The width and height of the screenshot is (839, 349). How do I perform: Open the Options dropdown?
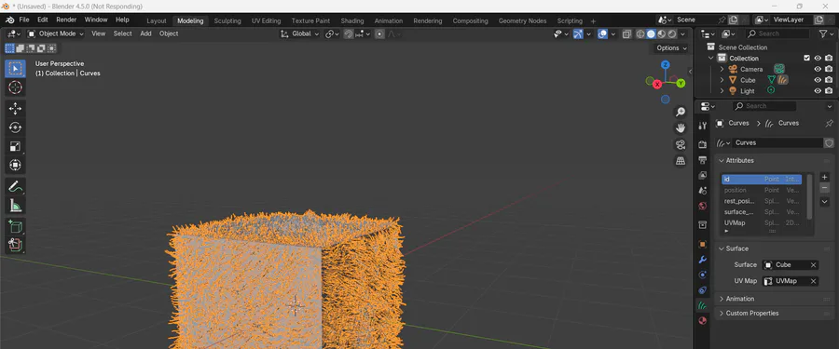point(671,48)
